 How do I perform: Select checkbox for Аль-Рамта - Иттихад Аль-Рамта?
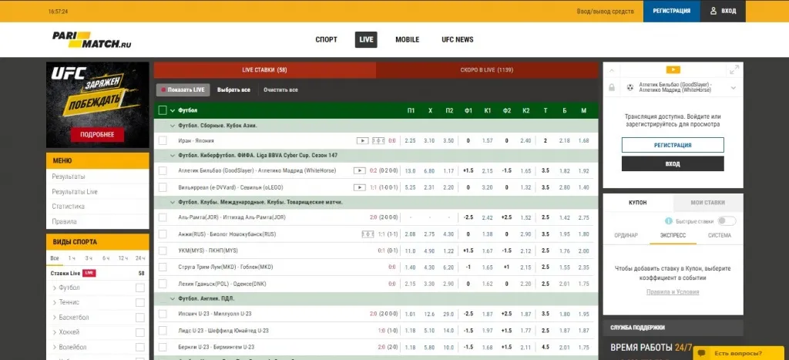[162, 217]
